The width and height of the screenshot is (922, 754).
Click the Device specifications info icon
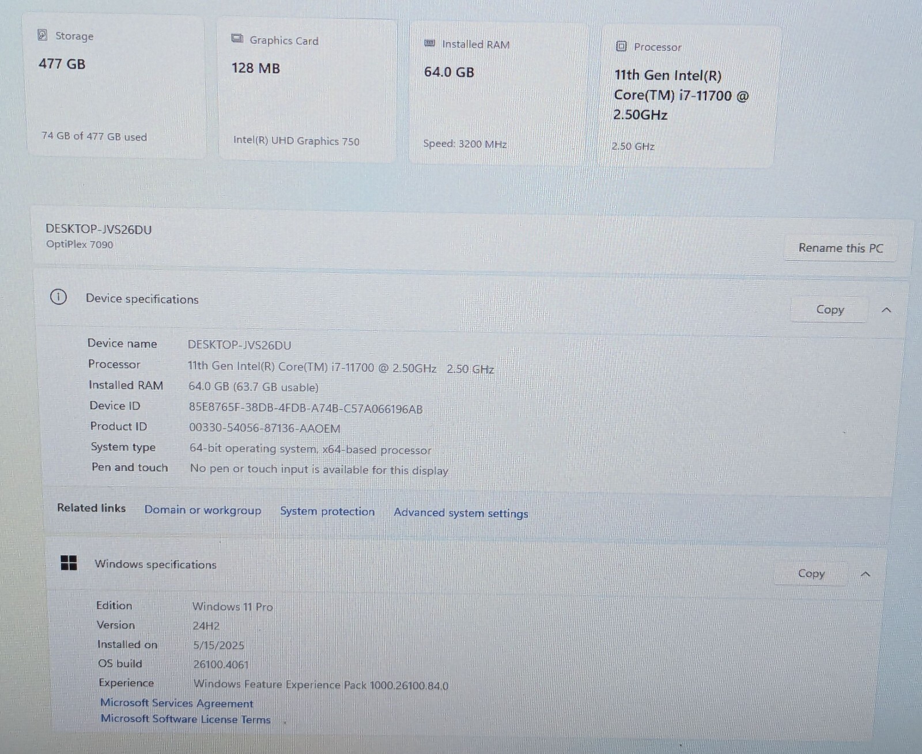(x=58, y=297)
